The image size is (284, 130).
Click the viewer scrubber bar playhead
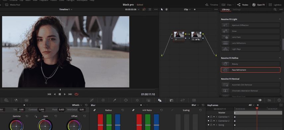coord(60,90)
